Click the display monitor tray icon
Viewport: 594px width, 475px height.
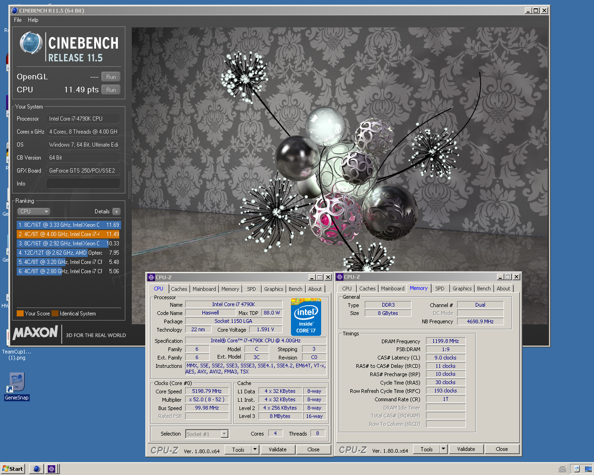point(588,469)
